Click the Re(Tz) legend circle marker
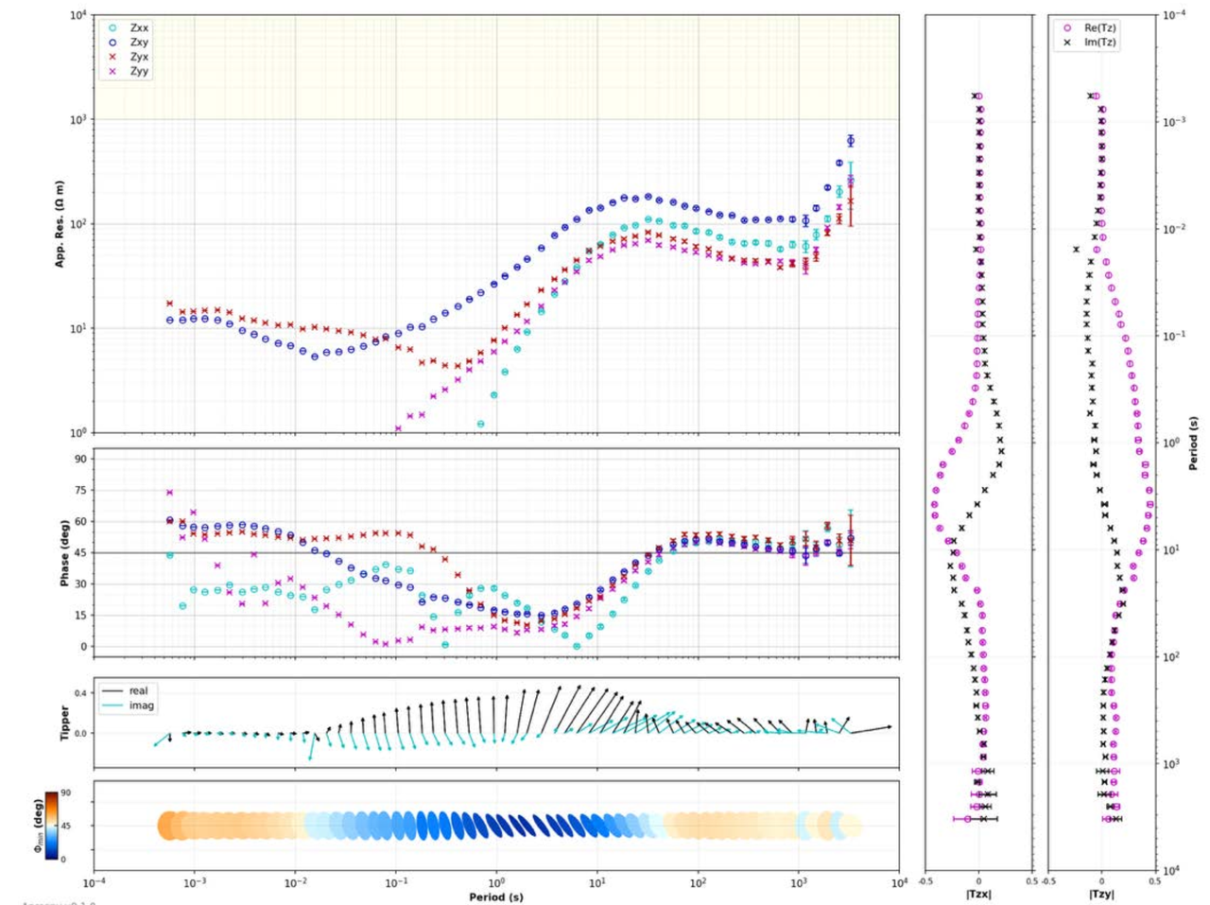 click(x=1067, y=28)
